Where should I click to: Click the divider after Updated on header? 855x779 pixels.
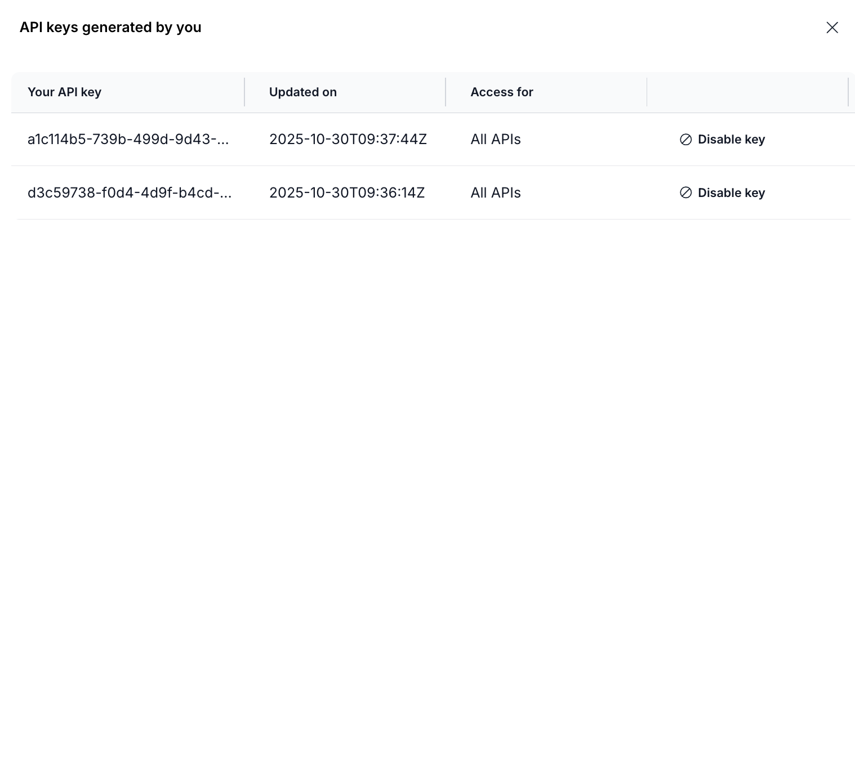click(446, 92)
